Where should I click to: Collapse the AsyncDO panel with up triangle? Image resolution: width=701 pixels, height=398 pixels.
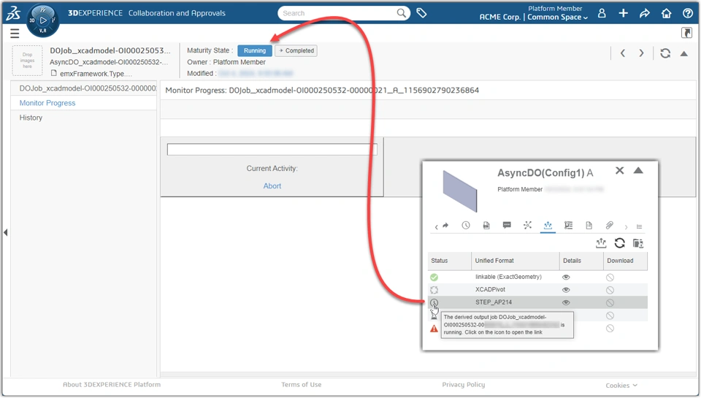(638, 170)
